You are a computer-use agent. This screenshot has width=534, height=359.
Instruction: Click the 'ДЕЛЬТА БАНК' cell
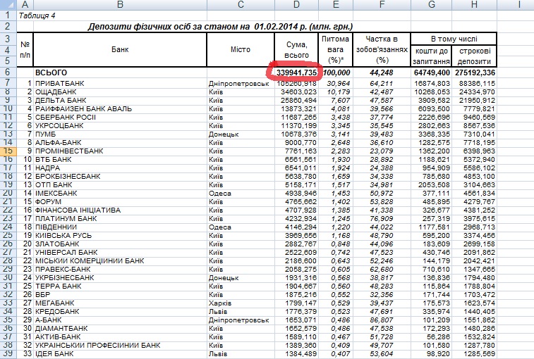[x=120, y=100]
